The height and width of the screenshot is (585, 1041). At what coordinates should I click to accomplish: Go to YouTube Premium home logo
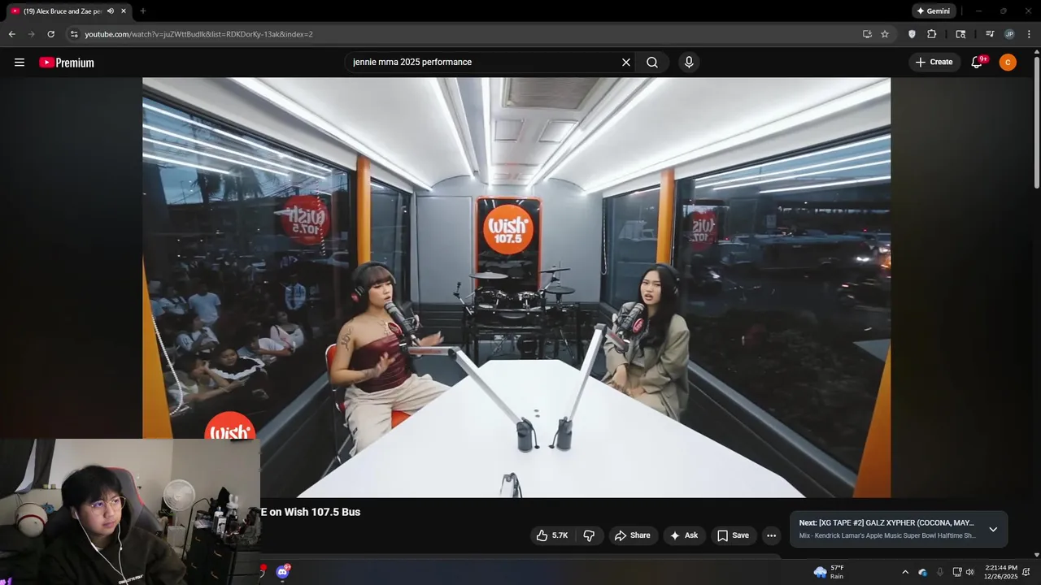pos(67,63)
